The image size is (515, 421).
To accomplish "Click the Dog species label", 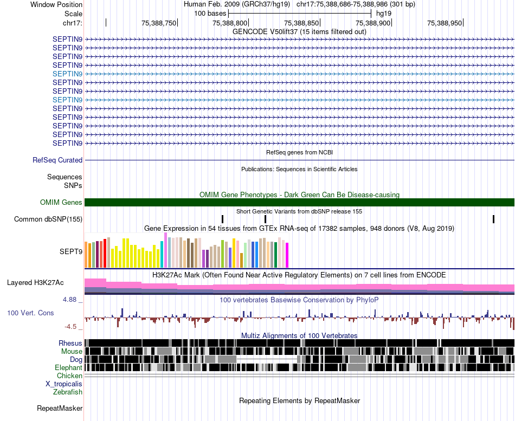I will [x=76, y=360].
